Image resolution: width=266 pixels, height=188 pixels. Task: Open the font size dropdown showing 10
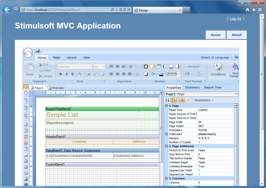(103, 67)
